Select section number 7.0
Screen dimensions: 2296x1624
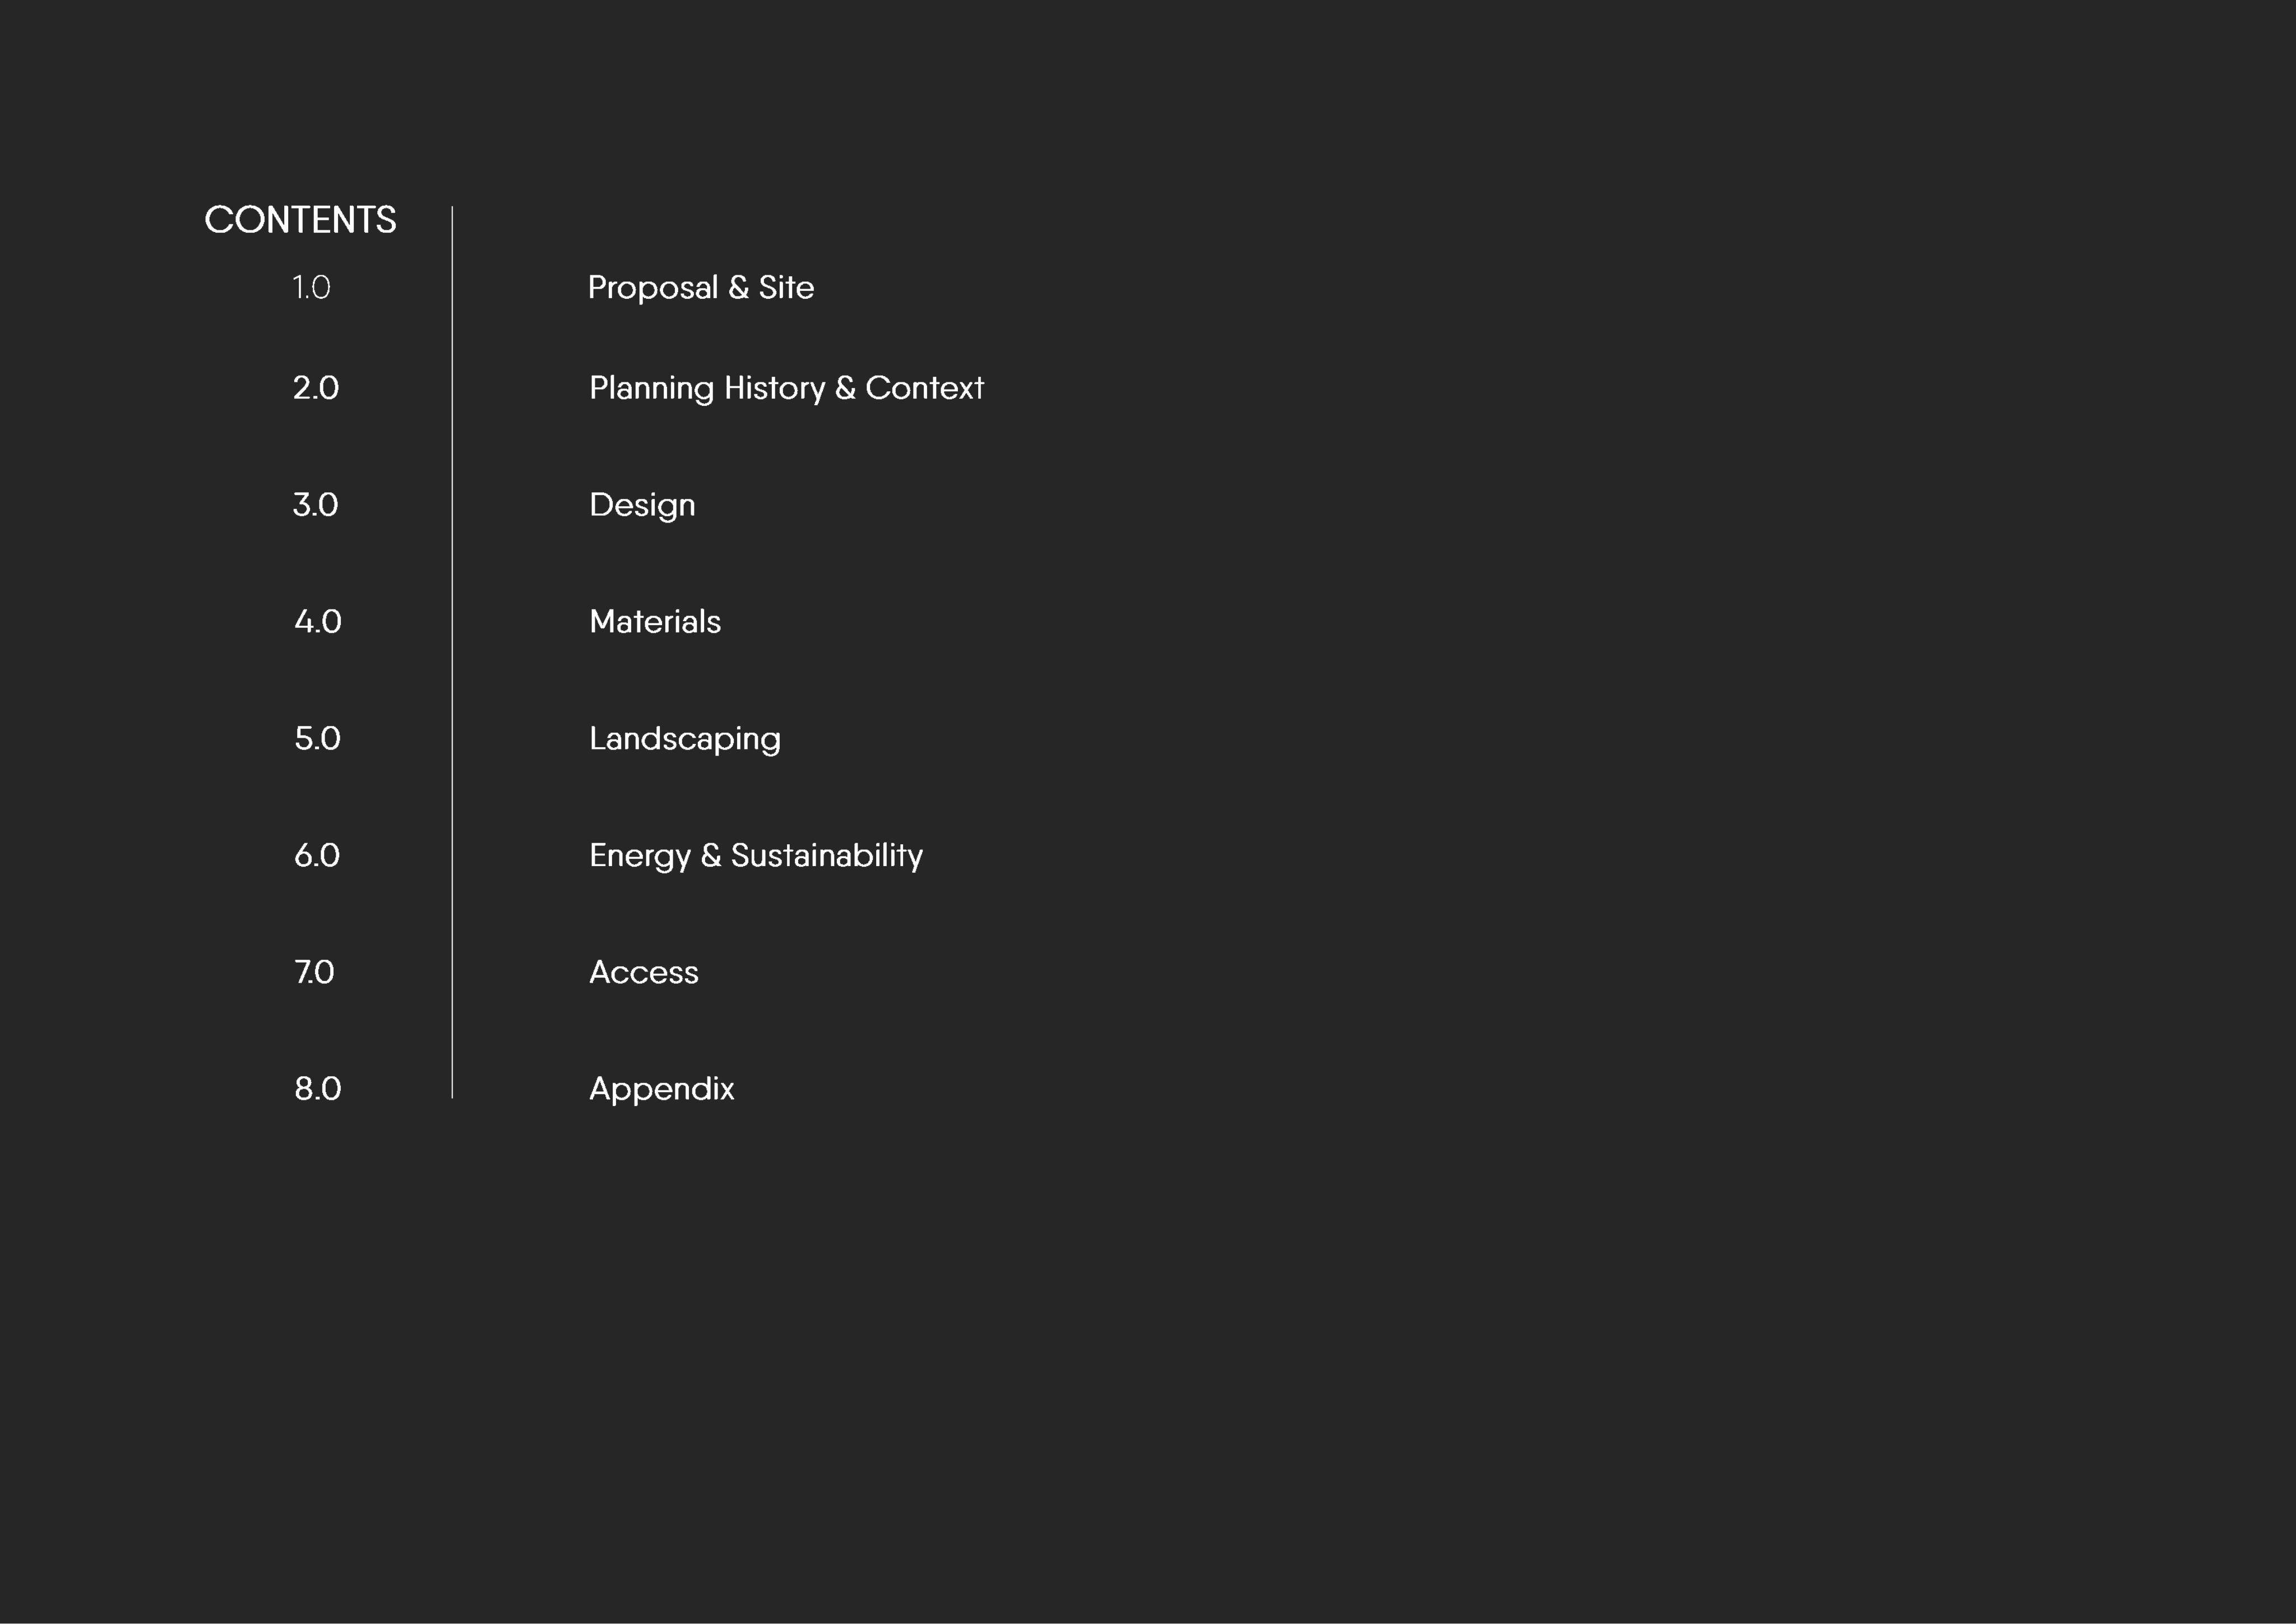[314, 973]
